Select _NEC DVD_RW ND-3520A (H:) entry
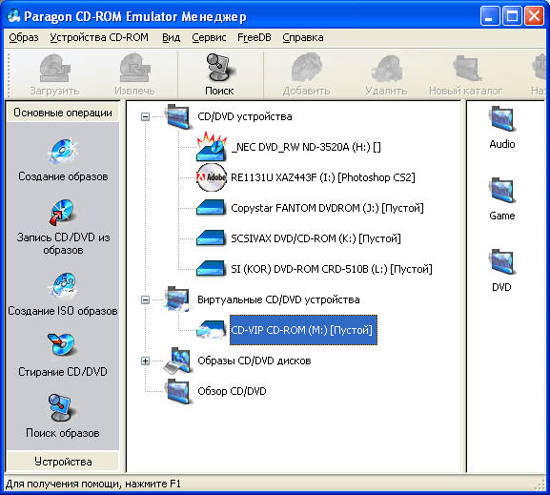Viewport: 550px width, 495px height. (x=306, y=147)
